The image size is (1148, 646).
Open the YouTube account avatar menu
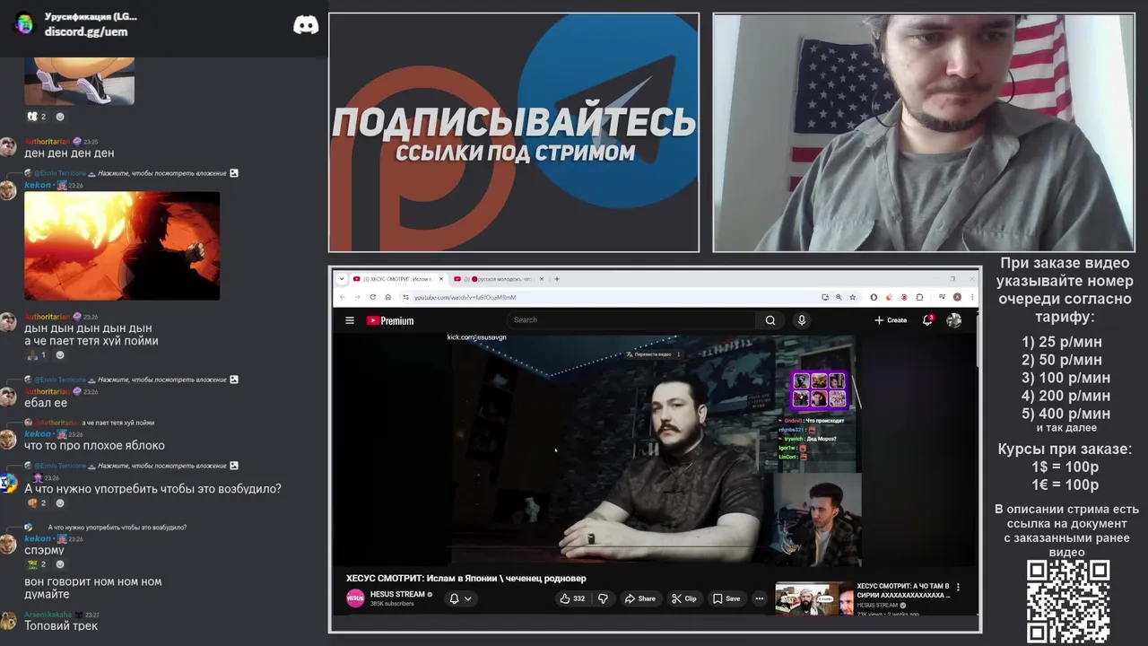point(954,320)
